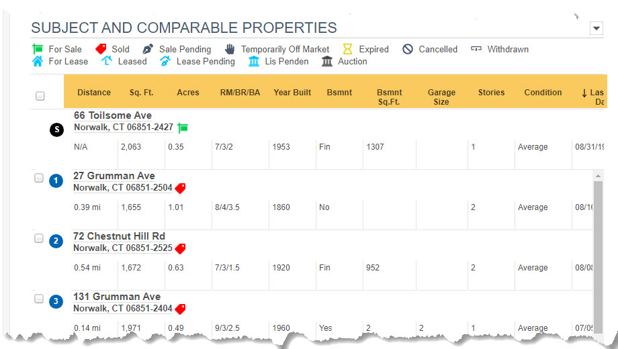
Task: Click the Temporarily Off Market hand icon
Action: (x=230, y=49)
